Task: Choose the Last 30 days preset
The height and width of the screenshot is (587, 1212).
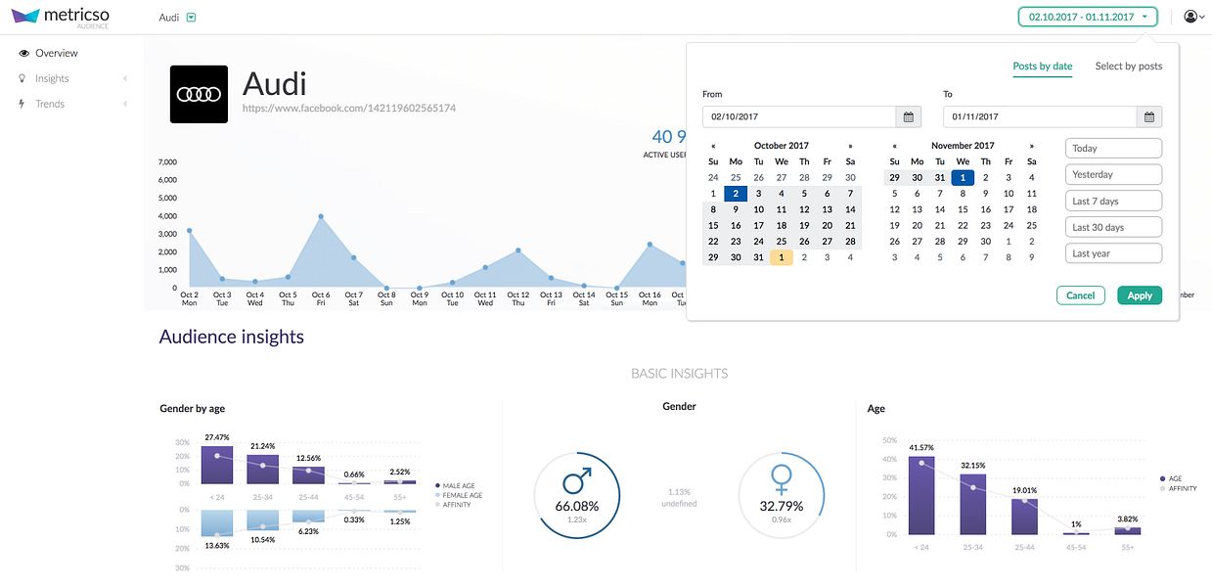Action: 1113,227
